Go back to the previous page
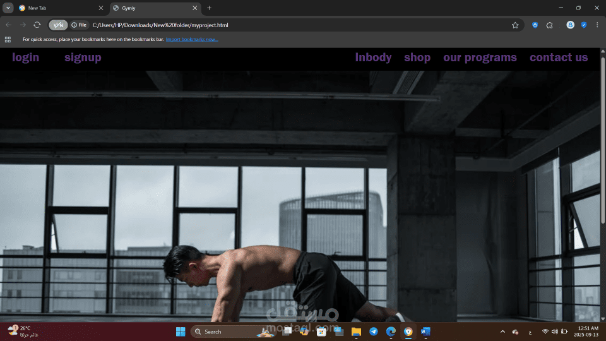Image resolution: width=606 pixels, height=341 pixels. (8, 25)
